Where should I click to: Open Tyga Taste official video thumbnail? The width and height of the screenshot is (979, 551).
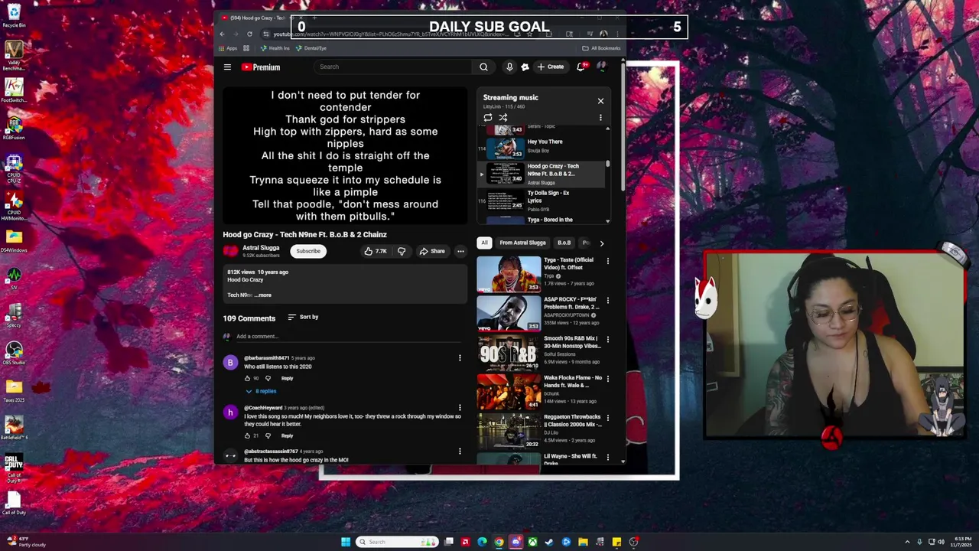coord(509,275)
